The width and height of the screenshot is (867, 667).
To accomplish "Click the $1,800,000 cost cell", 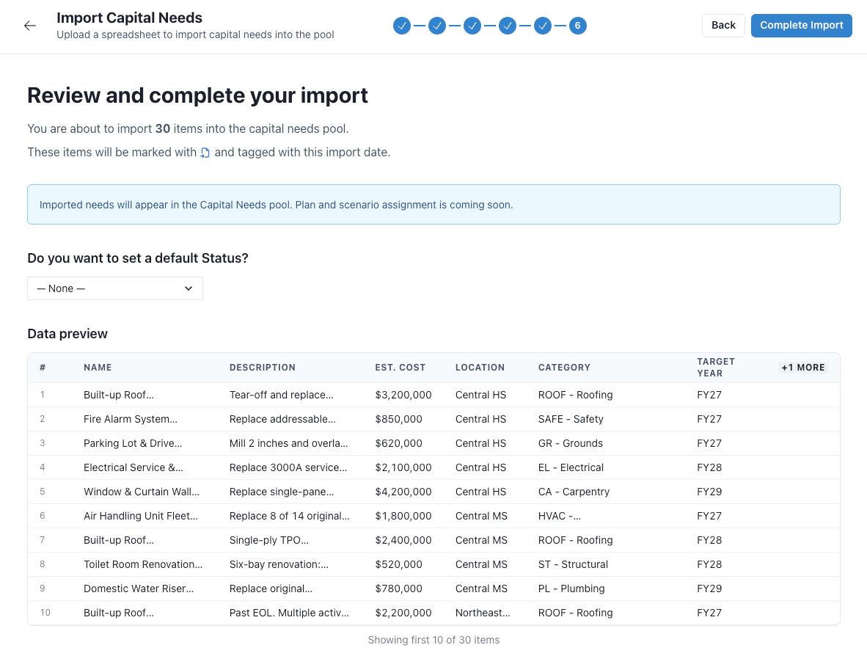I will point(403,516).
